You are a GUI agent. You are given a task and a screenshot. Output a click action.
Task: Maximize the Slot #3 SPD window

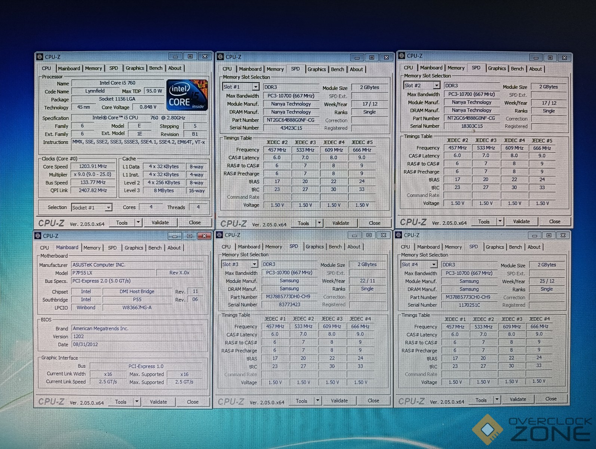click(369, 235)
